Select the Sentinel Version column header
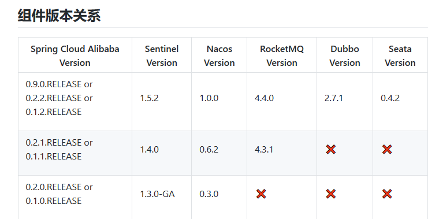 [162, 55]
